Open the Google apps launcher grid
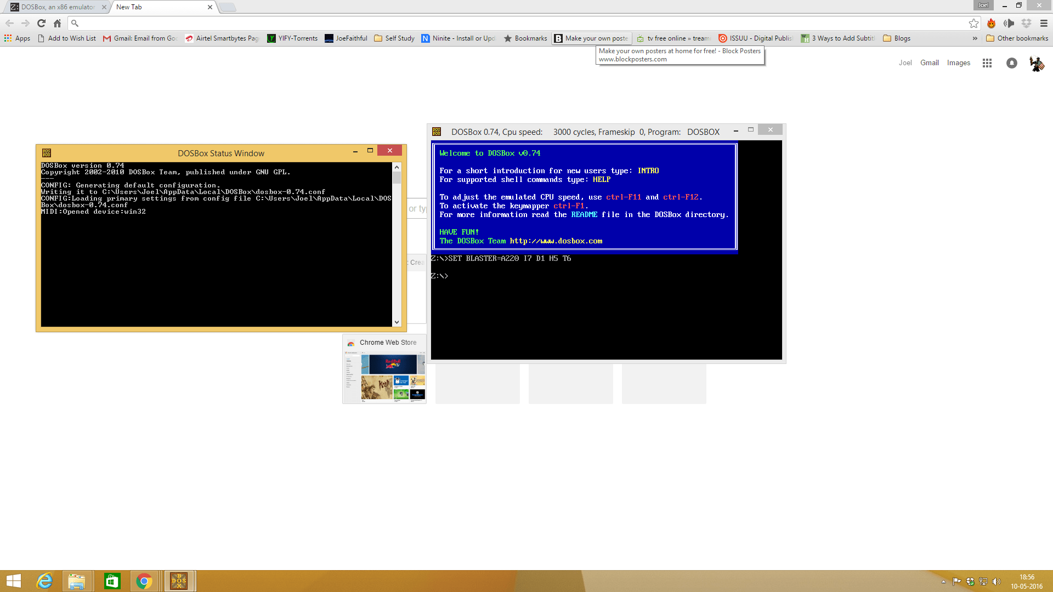The image size is (1053, 592). [987, 63]
